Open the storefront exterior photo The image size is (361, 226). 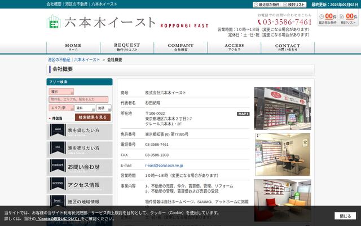[283, 108]
